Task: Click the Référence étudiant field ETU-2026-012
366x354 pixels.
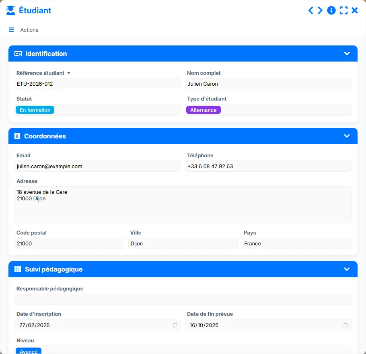Action: 98,84
